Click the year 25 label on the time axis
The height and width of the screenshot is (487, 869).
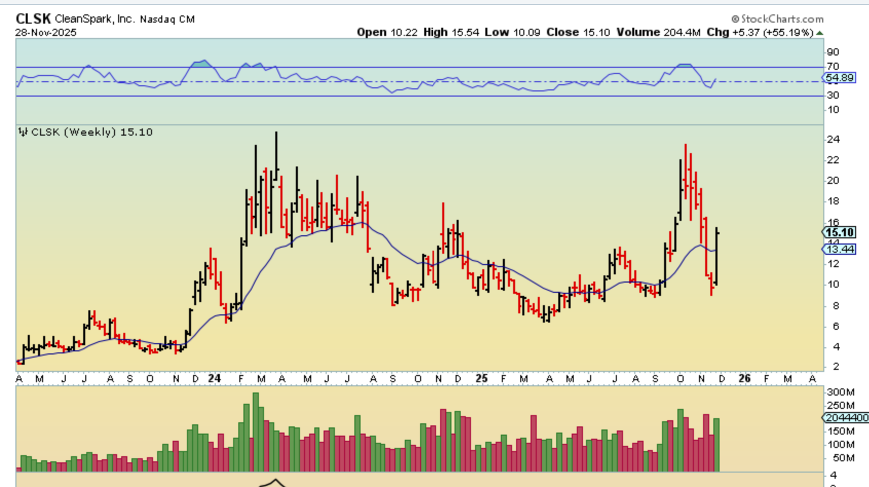[481, 379]
